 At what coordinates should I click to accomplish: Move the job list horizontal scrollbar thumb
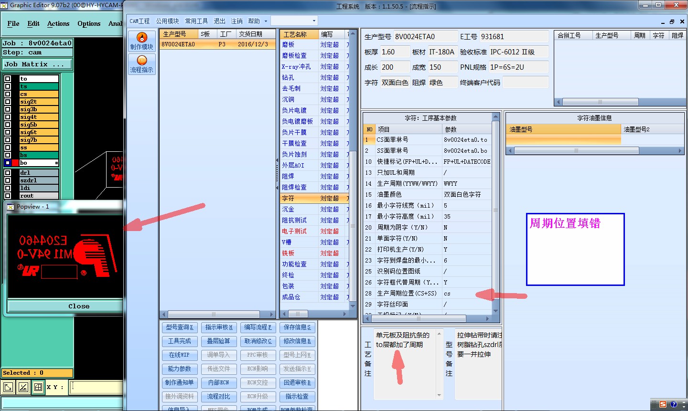point(214,314)
